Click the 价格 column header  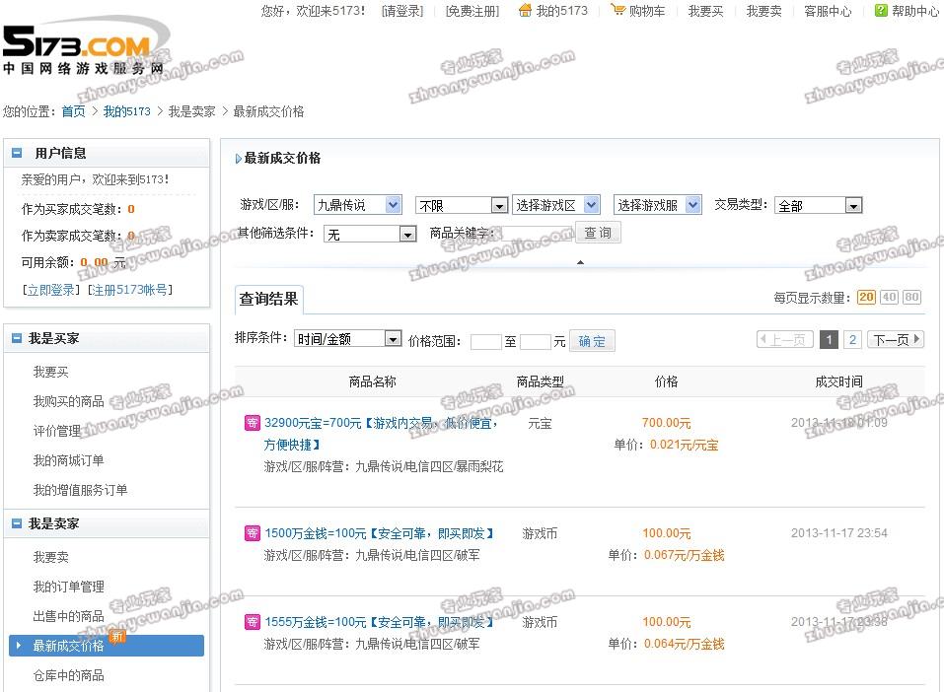tap(666, 381)
